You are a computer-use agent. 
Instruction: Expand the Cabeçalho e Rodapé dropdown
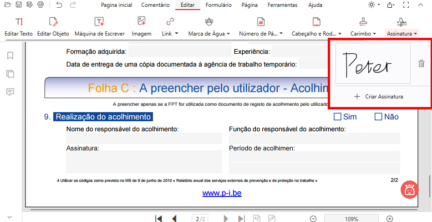[x=340, y=34]
